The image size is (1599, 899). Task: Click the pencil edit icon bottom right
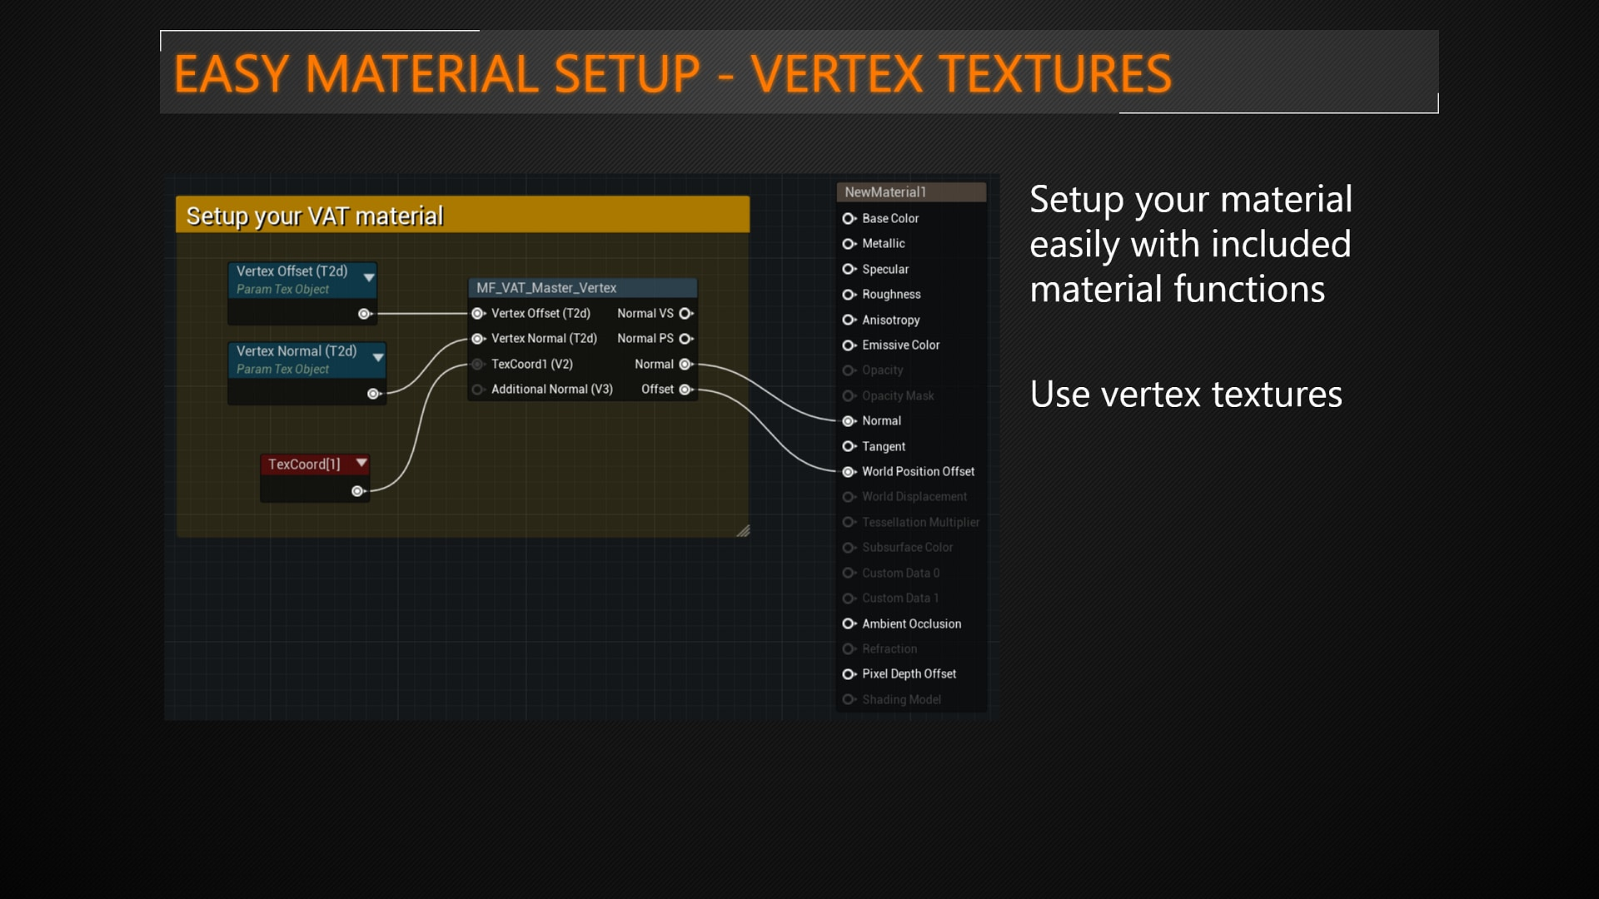coord(745,530)
